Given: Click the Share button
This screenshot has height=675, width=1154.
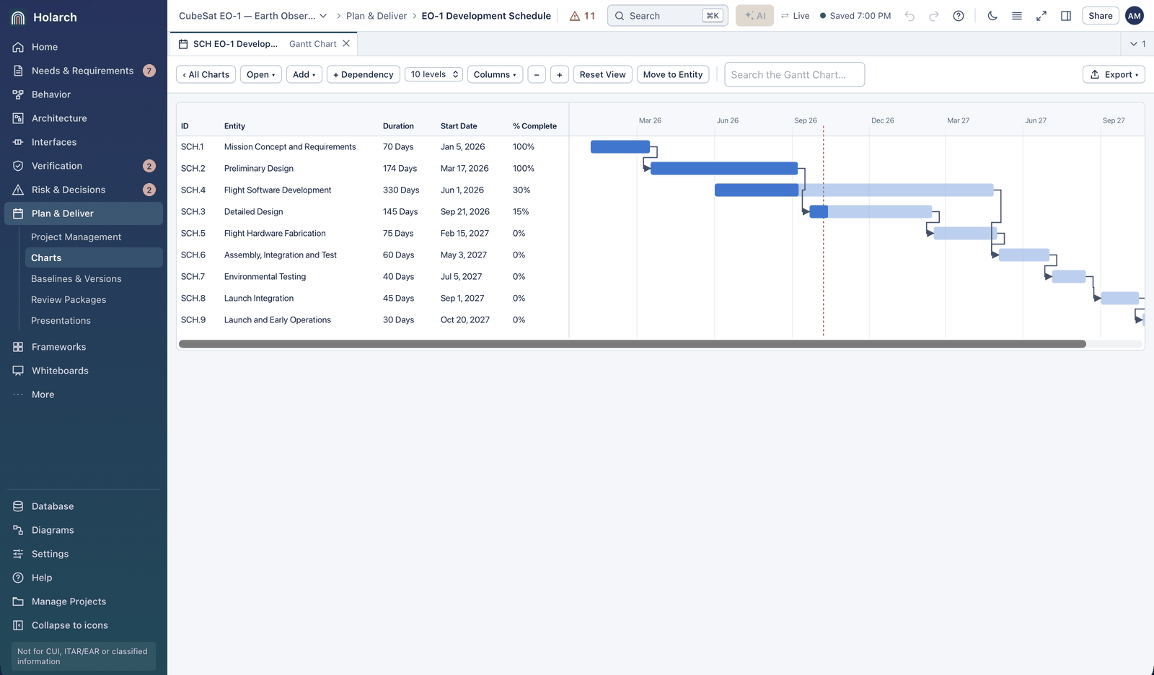Looking at the screenshot, I should (x=1101, y=16).
